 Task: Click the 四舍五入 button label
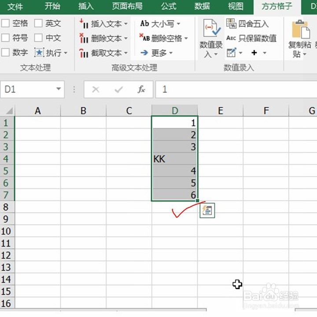[254, 24]
